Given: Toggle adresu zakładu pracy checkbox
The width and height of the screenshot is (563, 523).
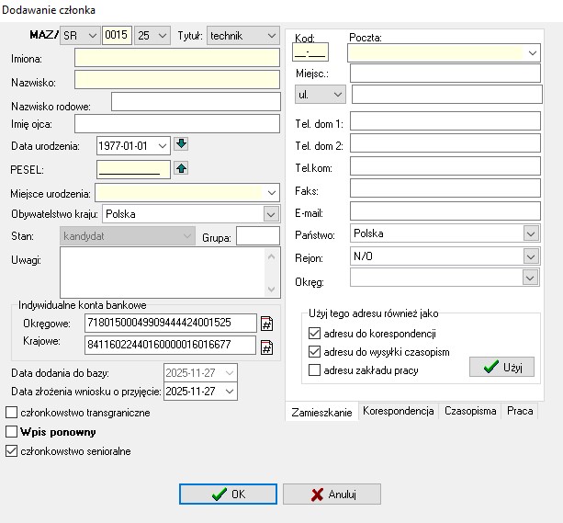Looking at the screenshot, I should click(x=315, y=370).
